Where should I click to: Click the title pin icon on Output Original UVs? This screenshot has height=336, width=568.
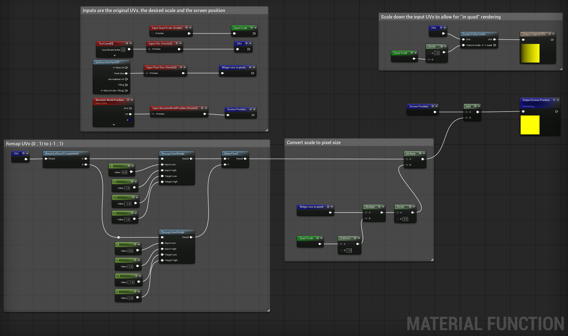[x=549, y=34]
